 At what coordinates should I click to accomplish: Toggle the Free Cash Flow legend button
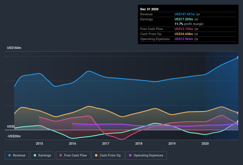click(x=73, y=155)
